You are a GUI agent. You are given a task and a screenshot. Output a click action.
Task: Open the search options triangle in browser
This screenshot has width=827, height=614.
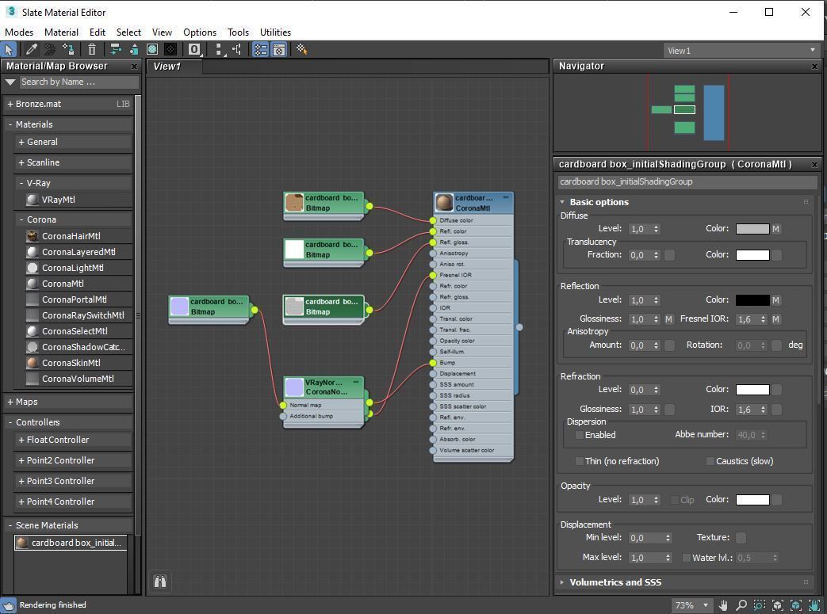point(10,82)
